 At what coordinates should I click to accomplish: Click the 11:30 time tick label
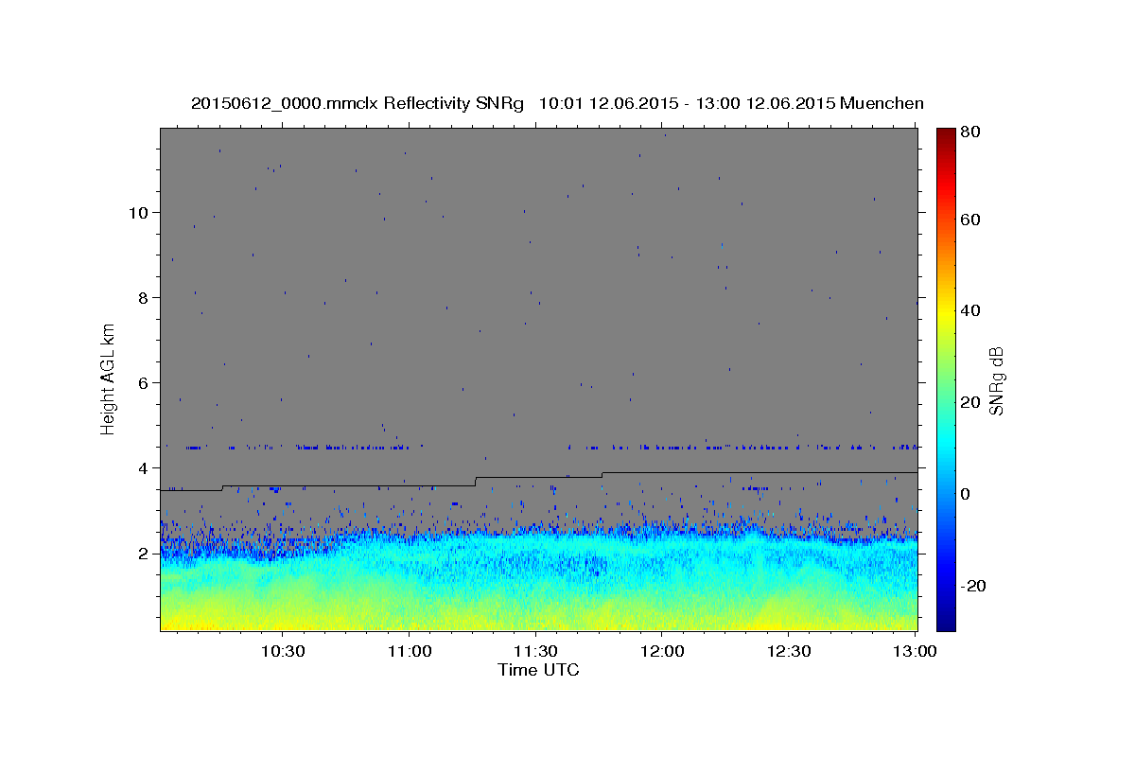pos(536,652)
